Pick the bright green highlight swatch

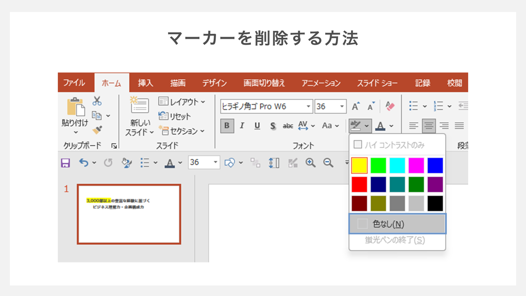378,165
